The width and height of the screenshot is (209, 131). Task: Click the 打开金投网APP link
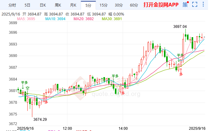coord(161,5)
